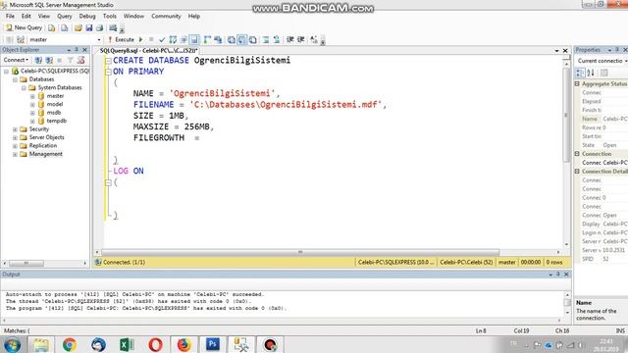Collapse the System Databases folder
Screen dimensions: 628x353
tap(24, 87)
